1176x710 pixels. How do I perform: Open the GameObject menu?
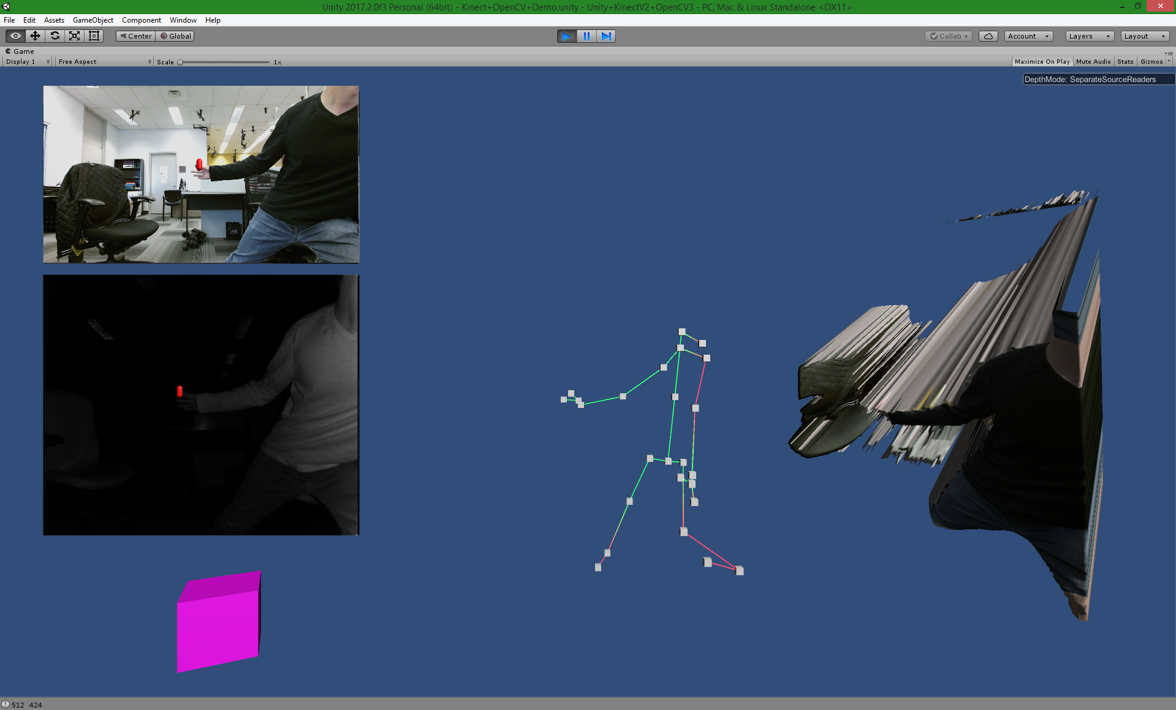click(93, 20)
